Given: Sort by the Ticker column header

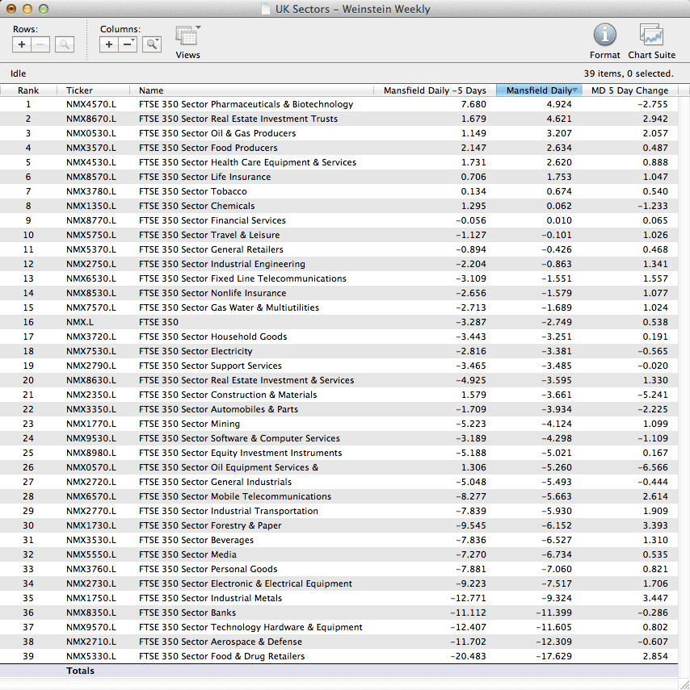Looking at the screenshot, I should (79, 90).
